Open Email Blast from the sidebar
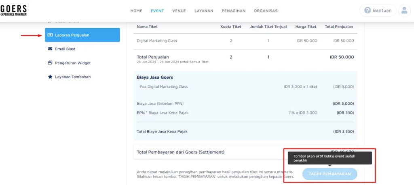 65,49
